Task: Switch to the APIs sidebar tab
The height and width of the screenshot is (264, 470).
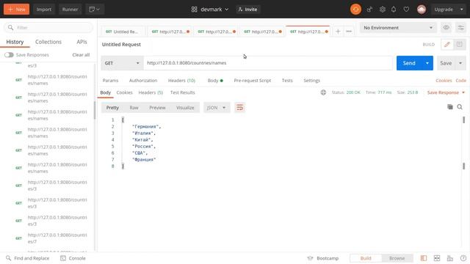Action: (x=82, y=42)
